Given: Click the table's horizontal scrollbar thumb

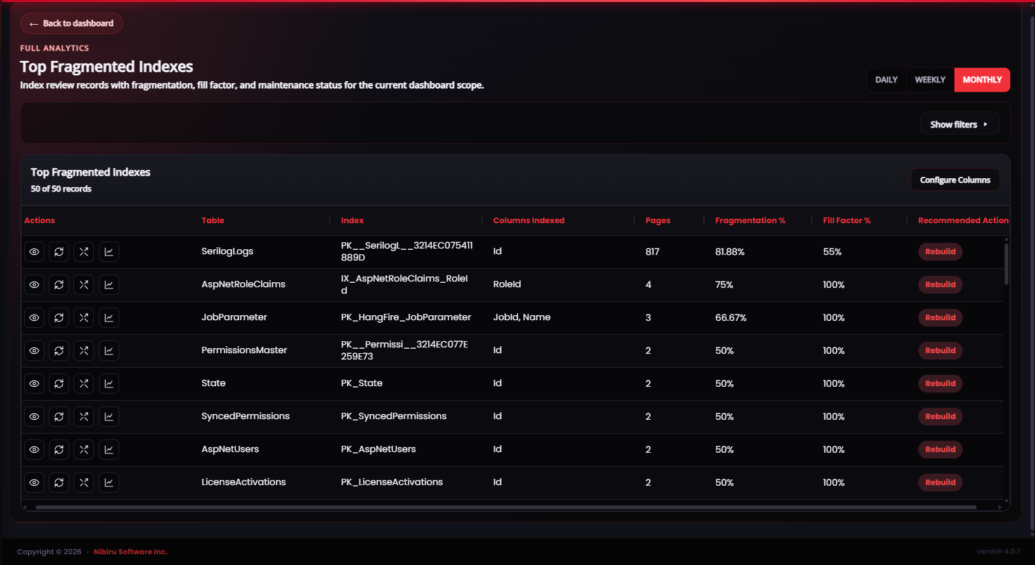Looking at the screenshot, I should [x=506, y=507].
